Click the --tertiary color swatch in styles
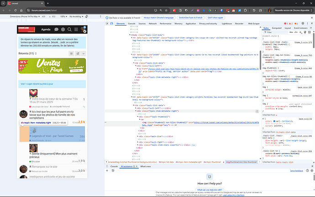Screen dimensions: 315x197 tap(274, 121)
